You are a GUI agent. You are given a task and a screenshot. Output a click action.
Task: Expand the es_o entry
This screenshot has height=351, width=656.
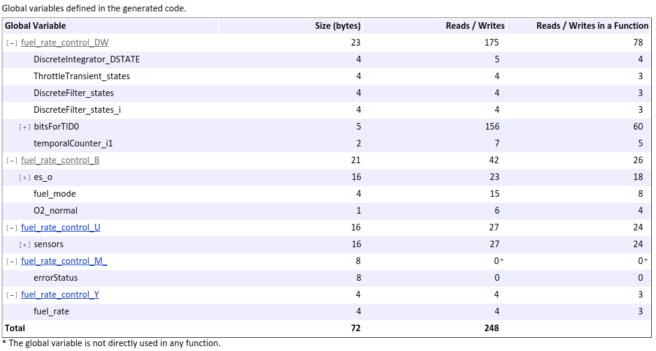pos(25,177)
